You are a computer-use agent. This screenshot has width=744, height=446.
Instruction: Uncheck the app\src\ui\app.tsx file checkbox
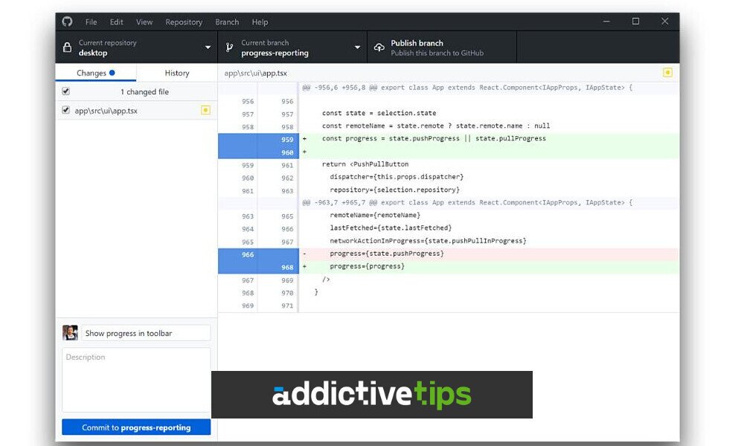coord(66,110)
